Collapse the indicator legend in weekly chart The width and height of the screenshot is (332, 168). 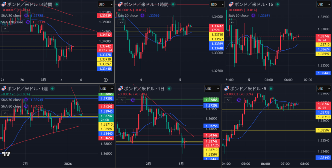coord(5,113)
